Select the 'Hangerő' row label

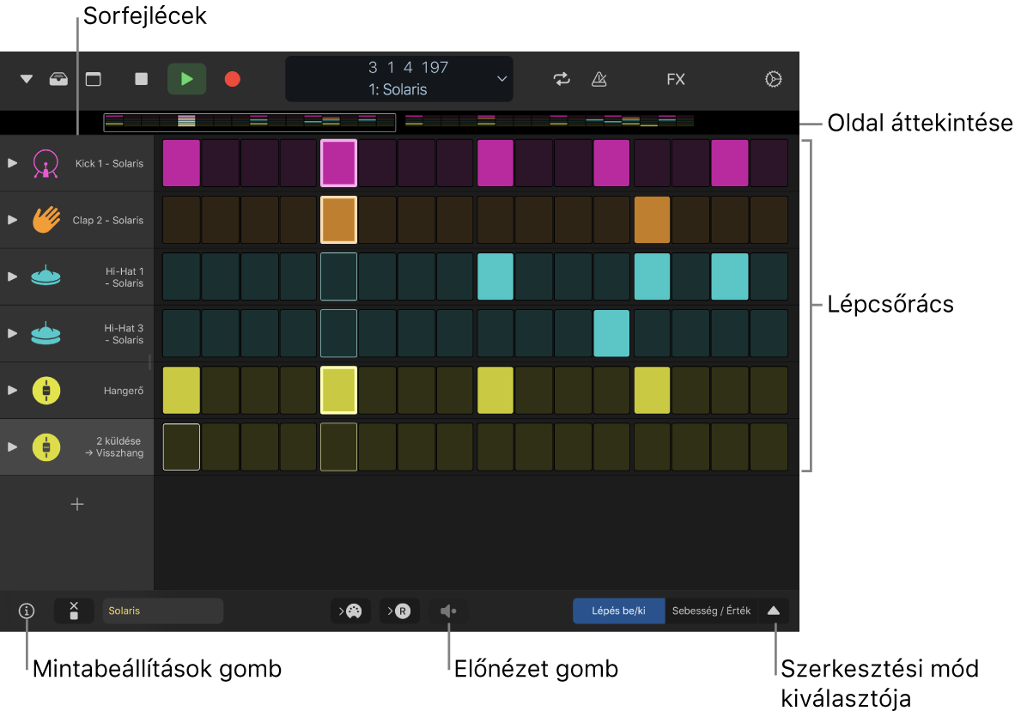tap(123, 391)
